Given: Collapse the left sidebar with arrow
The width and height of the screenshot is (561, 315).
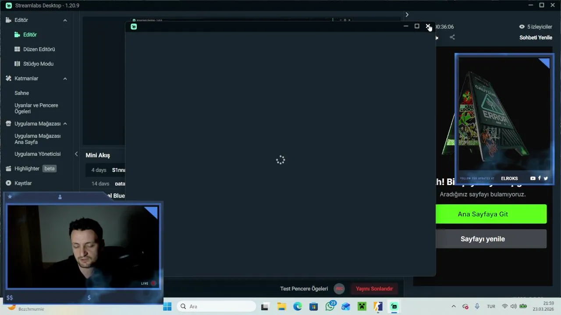Looking at the screenshot, I should (76, 154).
